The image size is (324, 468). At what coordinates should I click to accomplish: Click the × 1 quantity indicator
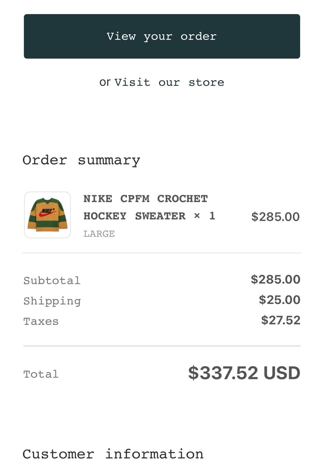pos(205,216)
